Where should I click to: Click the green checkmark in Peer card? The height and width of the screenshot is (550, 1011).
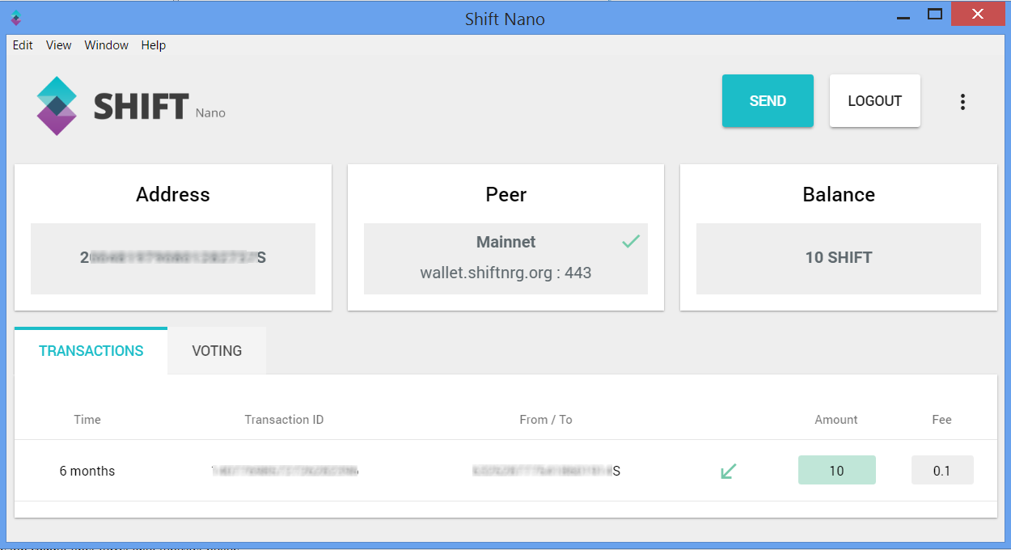click(x=631, y=241)
